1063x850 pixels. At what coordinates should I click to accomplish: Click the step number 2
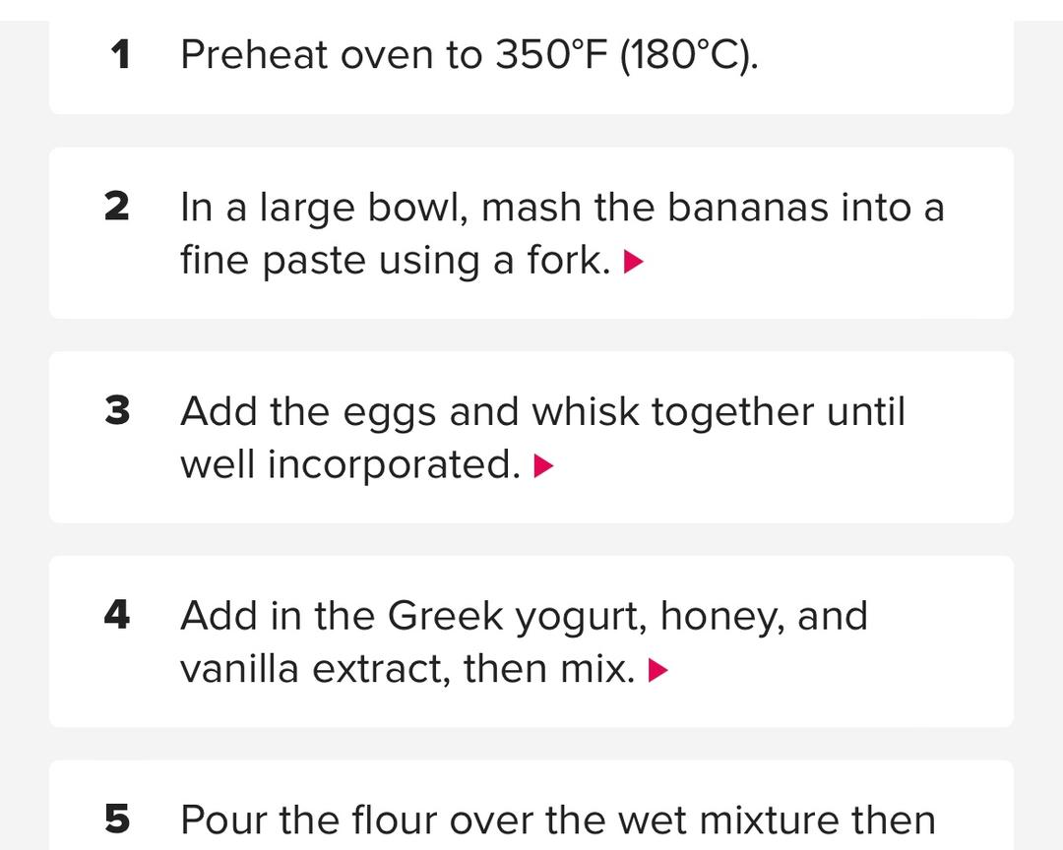(x=117, y=208)
